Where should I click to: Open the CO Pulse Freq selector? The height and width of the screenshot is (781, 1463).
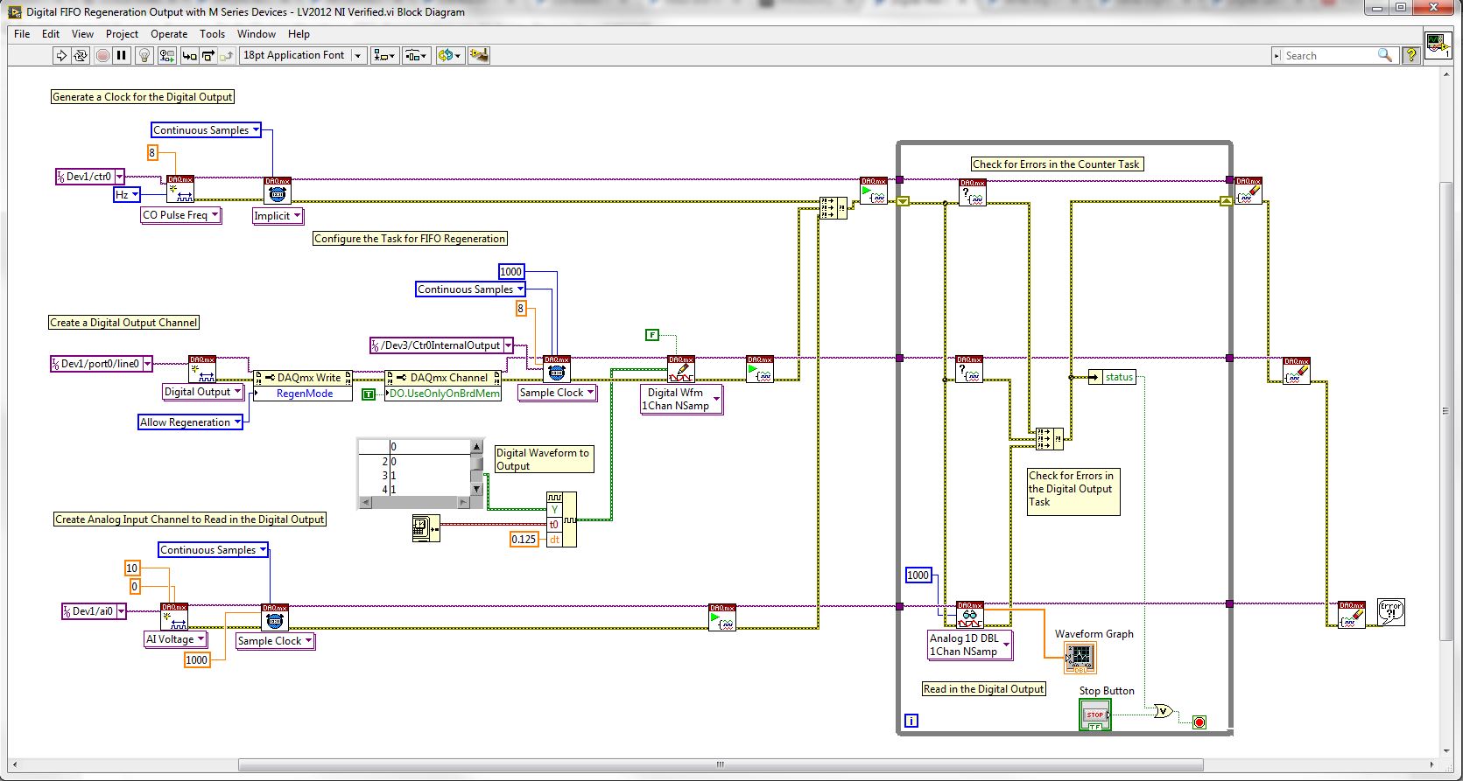(181, 215)
